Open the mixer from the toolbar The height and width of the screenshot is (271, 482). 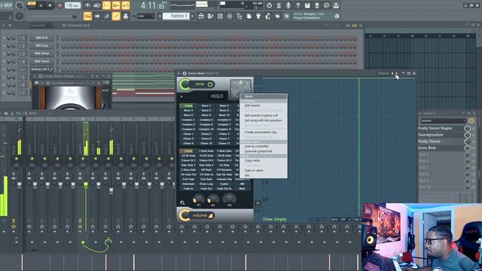[230, 16]
